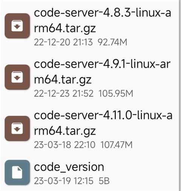
Task: Select the 22-12-20 21:13 date text
Action: click(63, 42)
